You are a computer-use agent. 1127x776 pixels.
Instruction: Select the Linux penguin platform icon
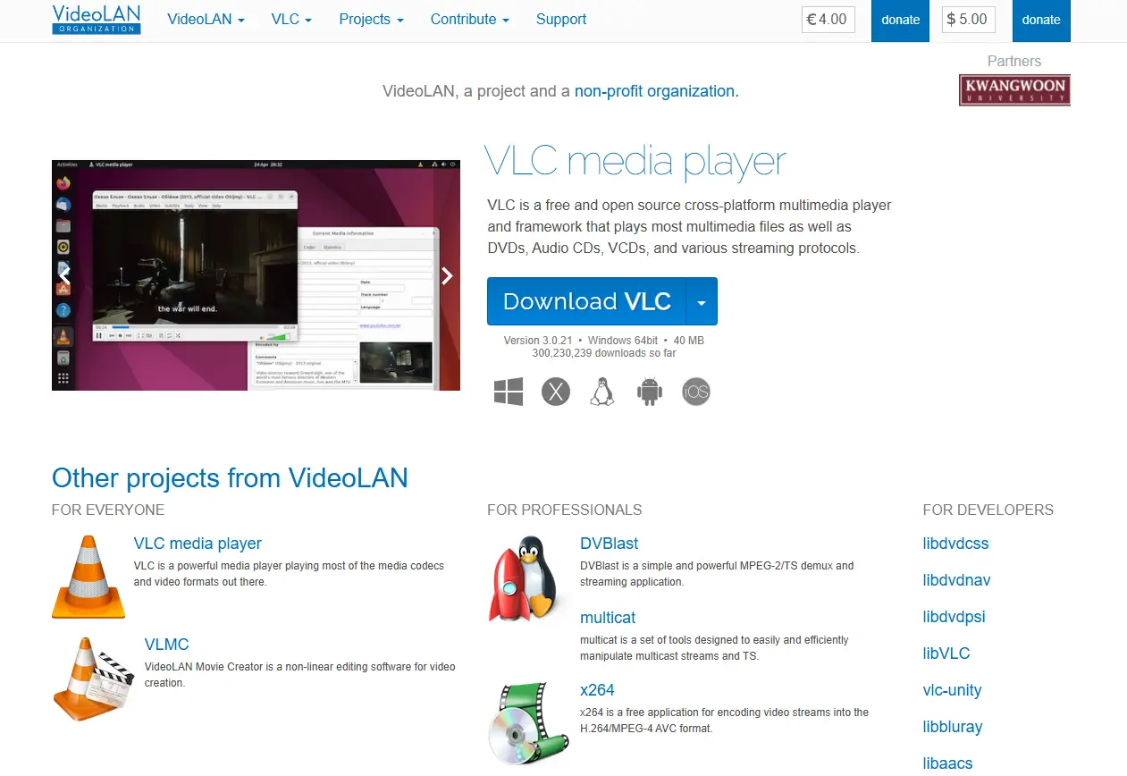(x=602, y=392)
